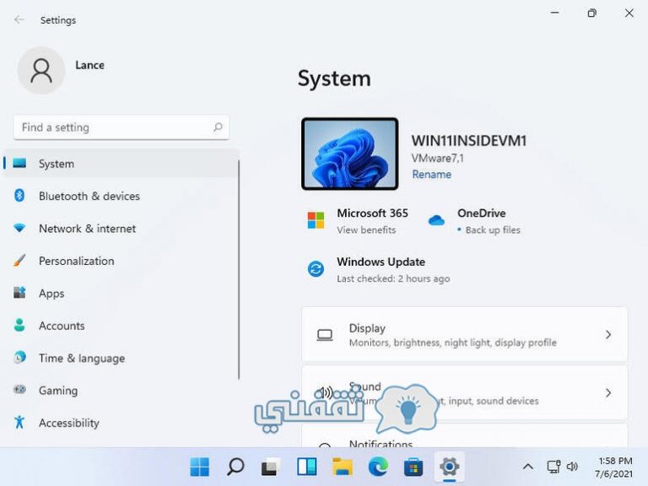Click the Microsoft 365 logo icon
Screen dimensions: 648x486
[316, 220]
